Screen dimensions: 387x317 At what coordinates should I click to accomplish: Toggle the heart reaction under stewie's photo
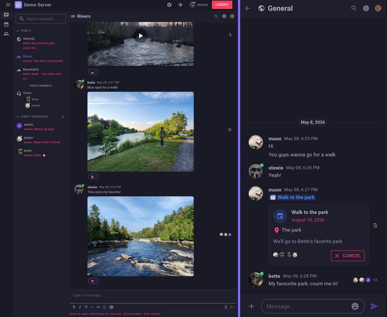(94, 281)
